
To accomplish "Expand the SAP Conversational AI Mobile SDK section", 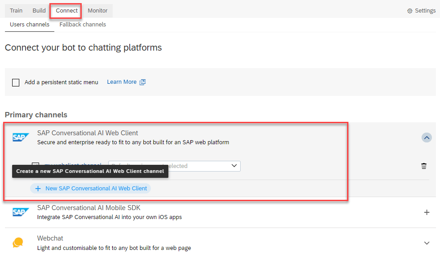I will (x=427, y=212).
